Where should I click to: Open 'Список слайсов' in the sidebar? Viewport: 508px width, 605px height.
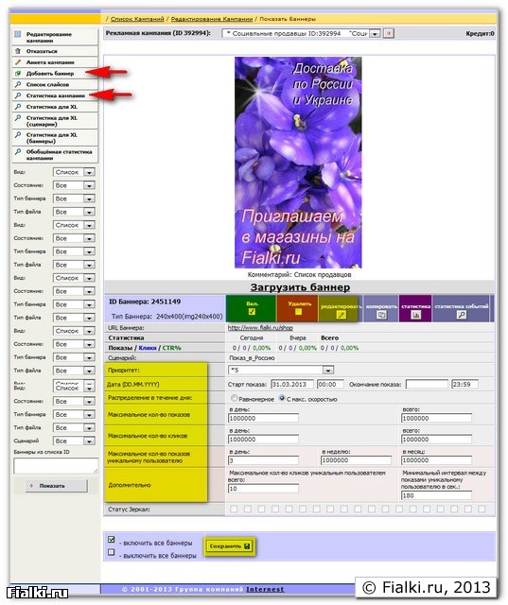[55, 84]
